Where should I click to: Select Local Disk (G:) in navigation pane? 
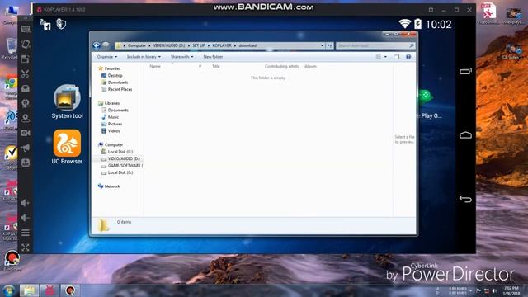pos(117,172)
